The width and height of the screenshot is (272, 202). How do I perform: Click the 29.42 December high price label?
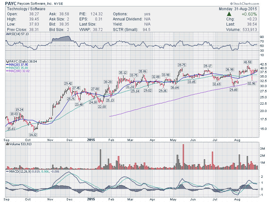pyautogui.click(x=68, y=83)
